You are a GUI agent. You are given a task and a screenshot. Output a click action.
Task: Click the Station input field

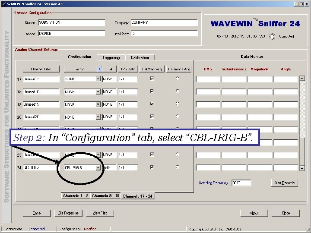pos(72,22)
